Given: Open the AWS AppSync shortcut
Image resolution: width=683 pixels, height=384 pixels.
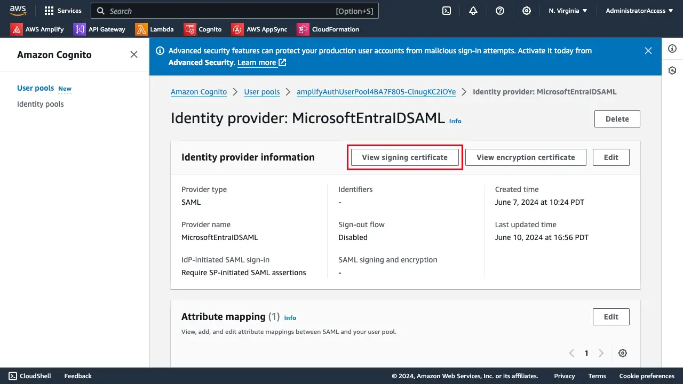Looking at the screenshot, I should (x=259, y=29).
